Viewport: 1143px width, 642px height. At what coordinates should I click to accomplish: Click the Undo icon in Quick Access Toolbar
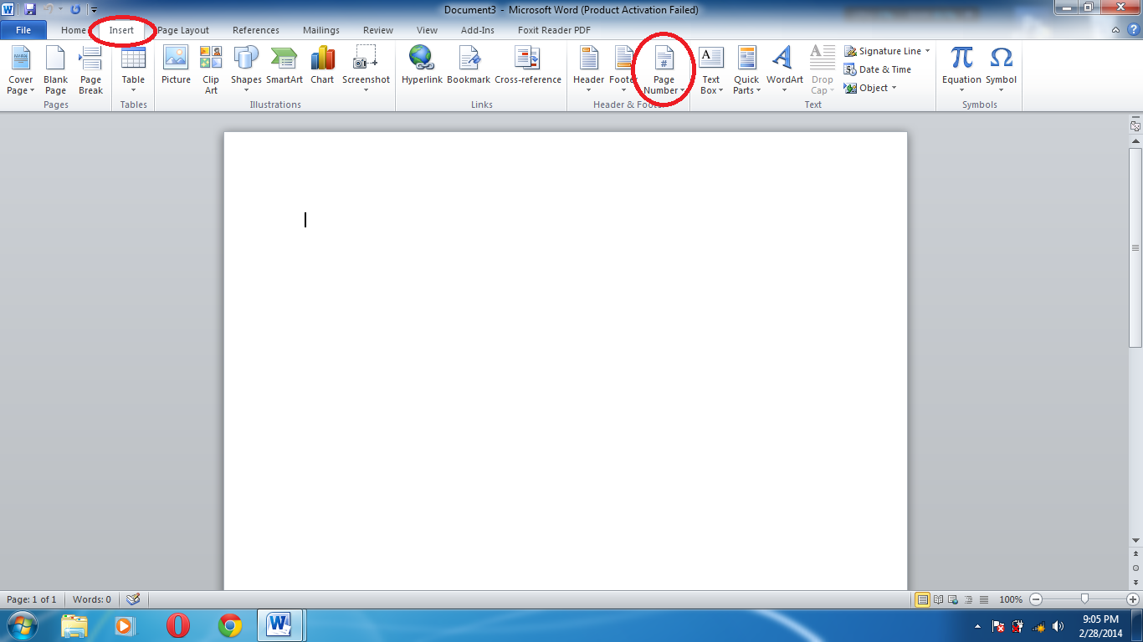coord(49,9)
